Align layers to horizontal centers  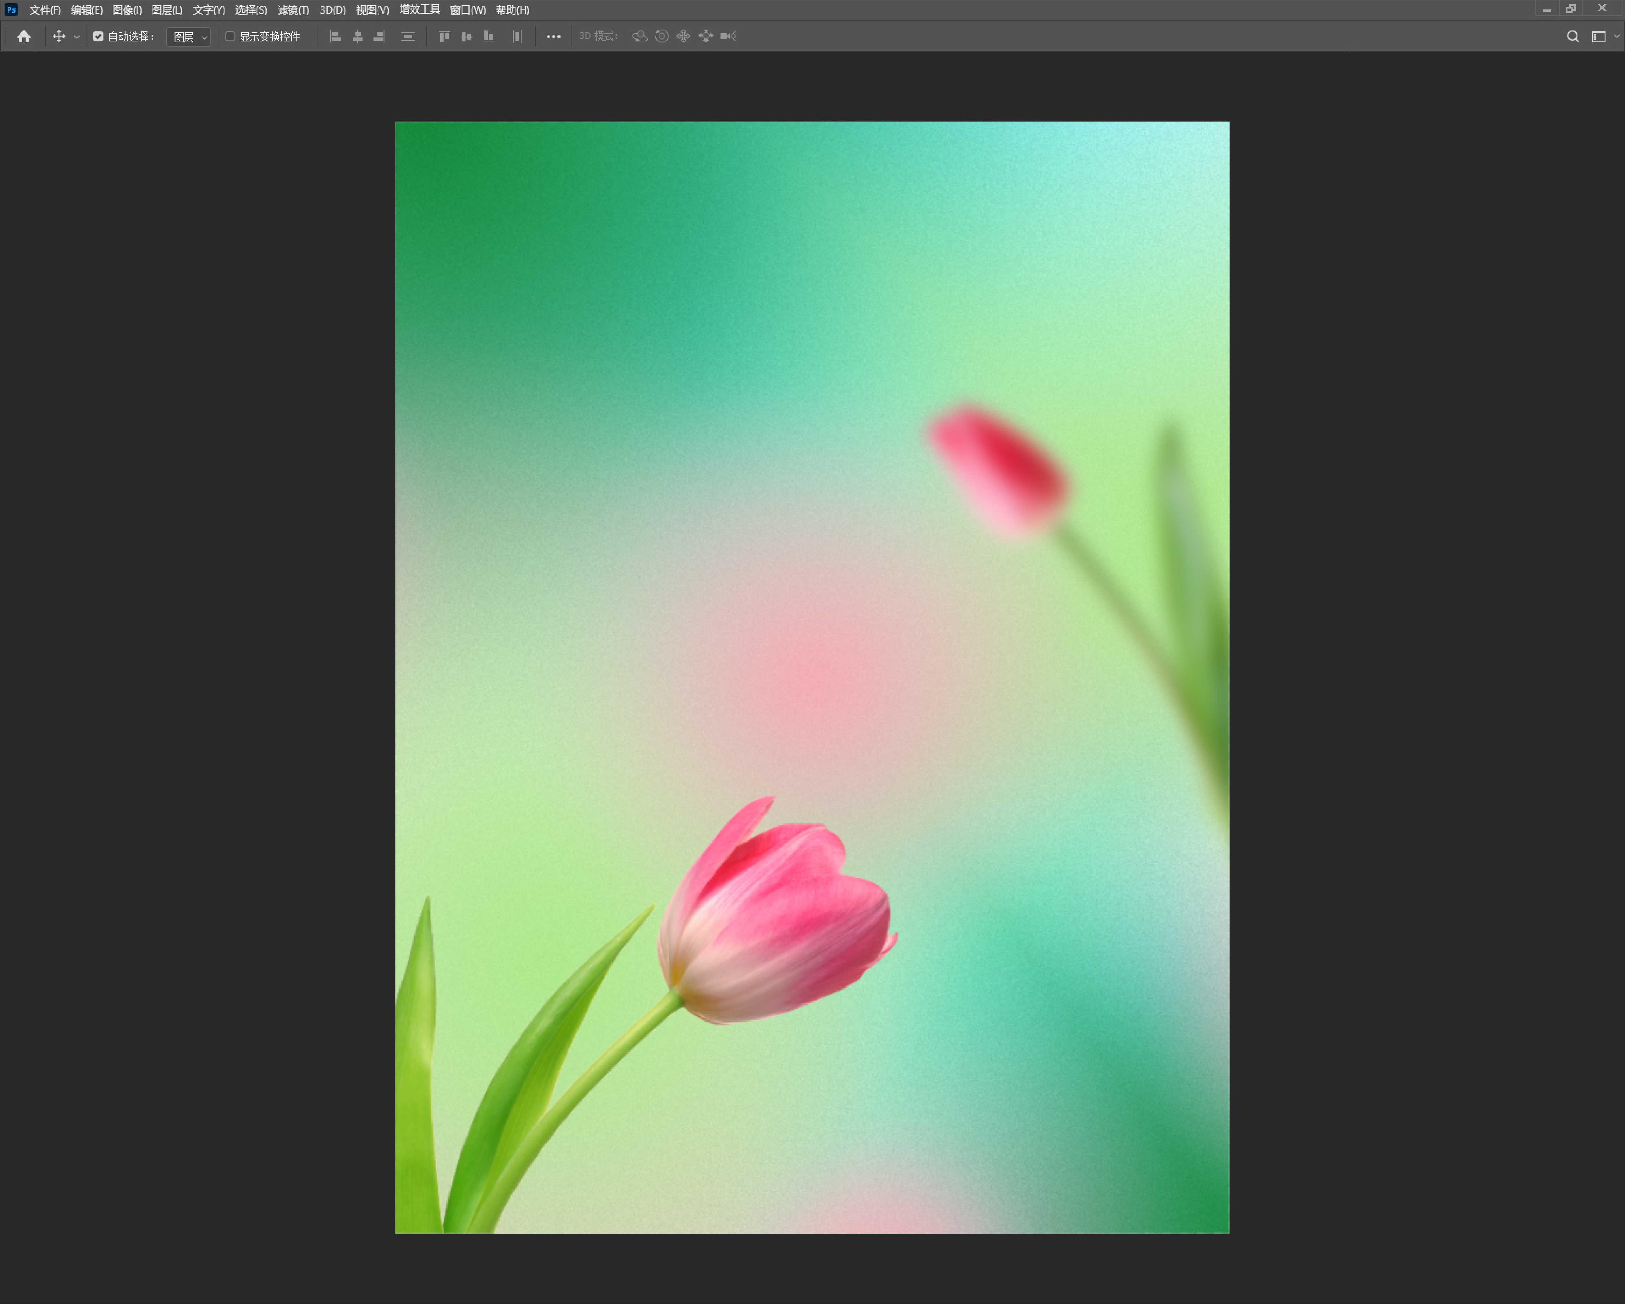click(358, 36)
